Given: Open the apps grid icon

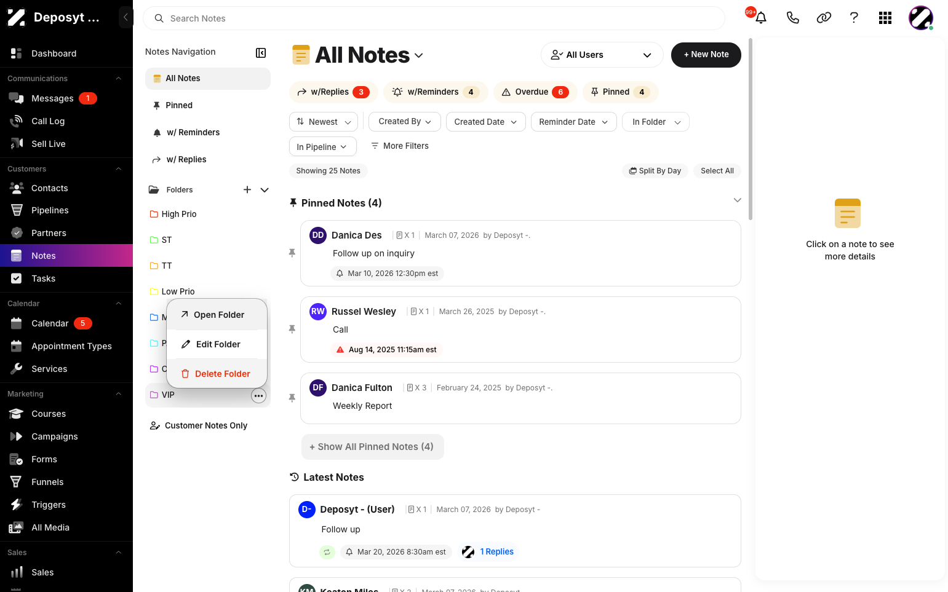Looking at the screenshot, I should click(885, 18).
